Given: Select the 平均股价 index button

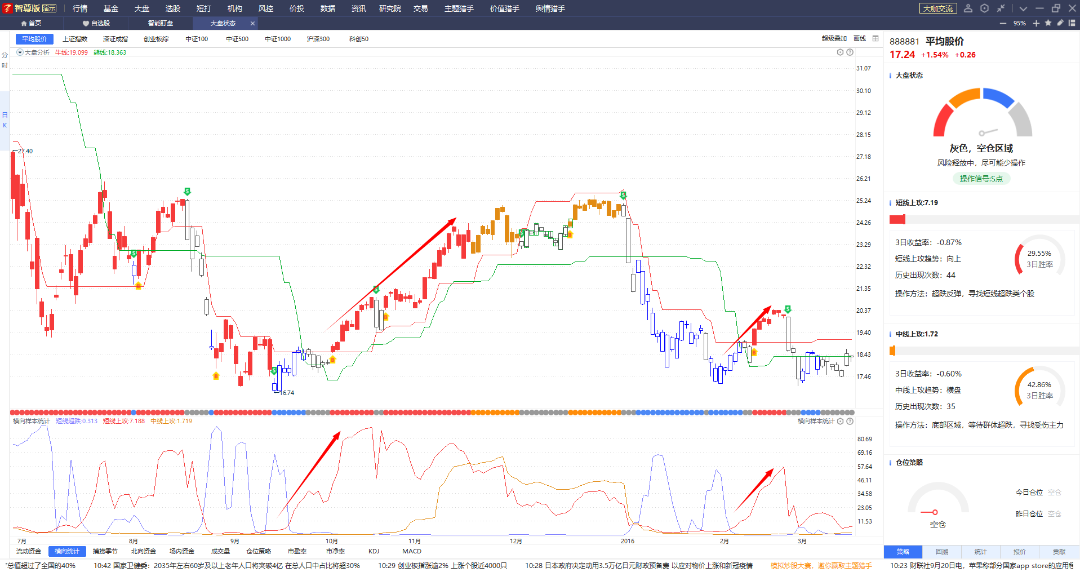Looking at the screenshot, I should click(34, 39).
